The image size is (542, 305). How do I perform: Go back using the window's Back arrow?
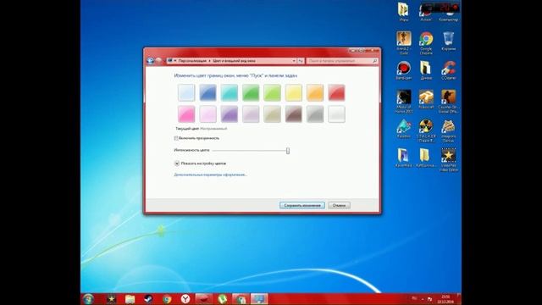tap(151, 61)
